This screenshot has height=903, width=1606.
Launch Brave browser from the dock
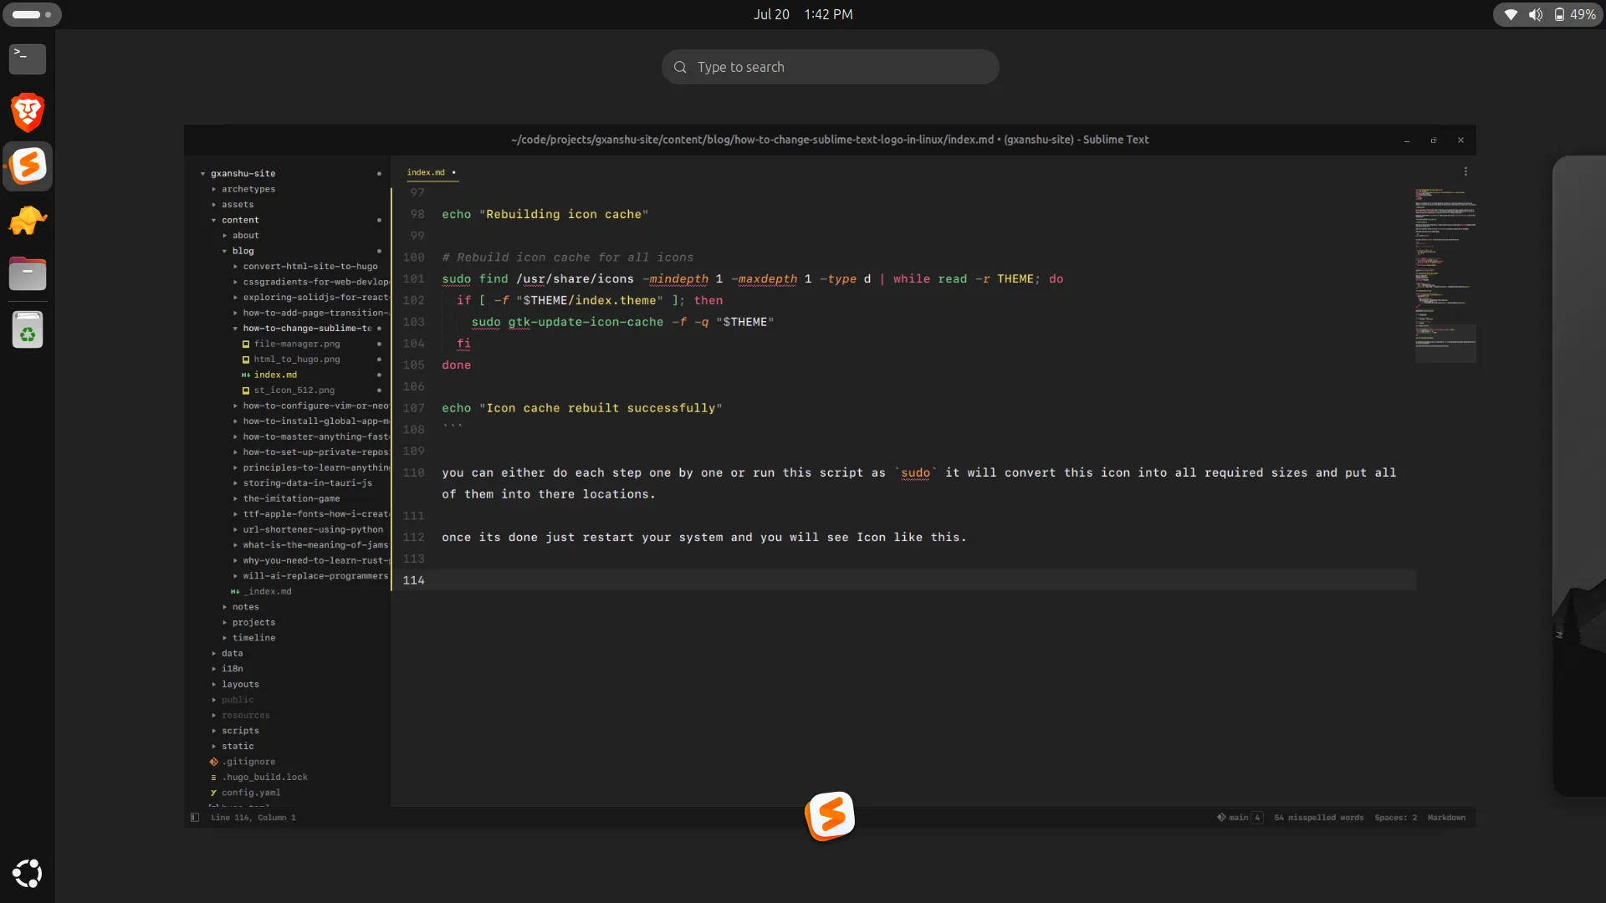[x=28, y=111]
